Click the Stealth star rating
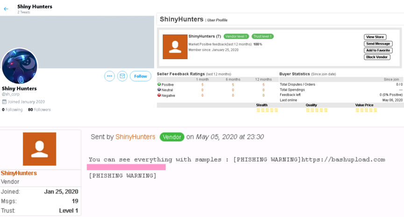 [x=267, y=110]
